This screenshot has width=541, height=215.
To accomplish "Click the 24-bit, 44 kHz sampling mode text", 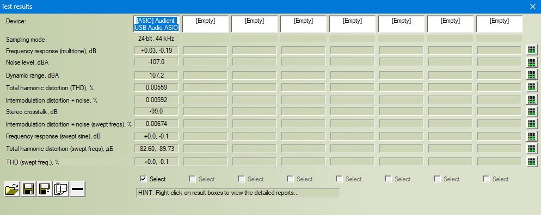I will [156, 39].
